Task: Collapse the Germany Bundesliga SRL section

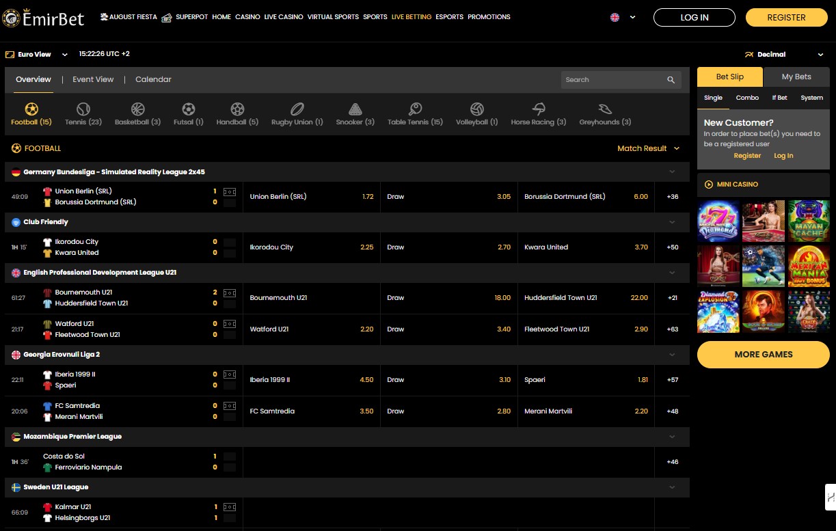Action: (x=672, y=172)
